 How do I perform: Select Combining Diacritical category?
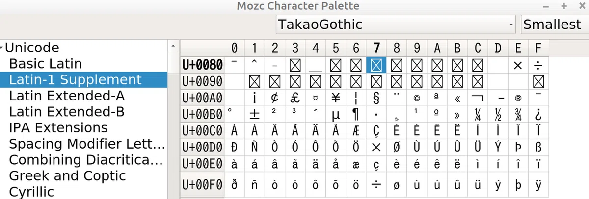pyautogui.click(x=86, y=160)
